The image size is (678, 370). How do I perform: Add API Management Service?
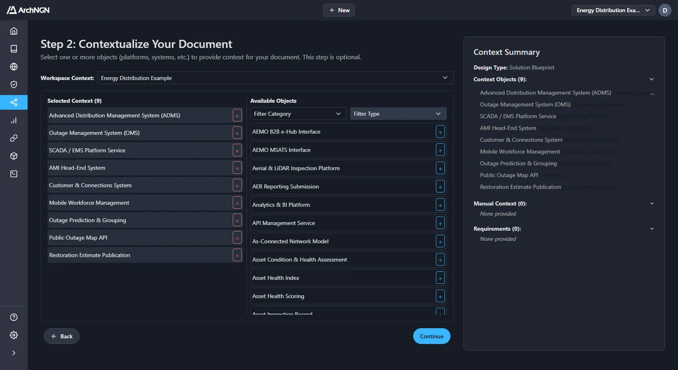[440, 223]
